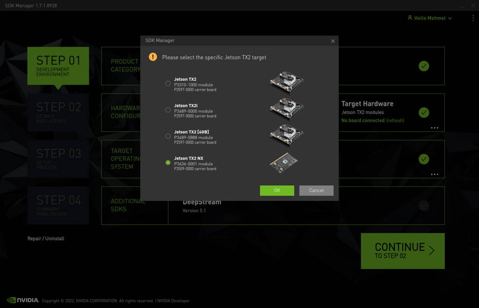Click the Target Hardware heading
This screenshot has width=479, height=308.
tap(367, 104)
